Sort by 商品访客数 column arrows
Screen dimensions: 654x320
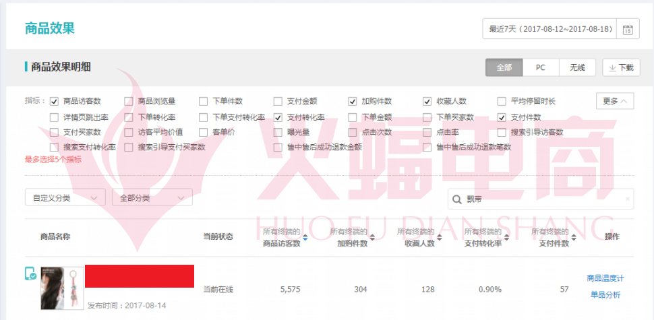point(305,237)
